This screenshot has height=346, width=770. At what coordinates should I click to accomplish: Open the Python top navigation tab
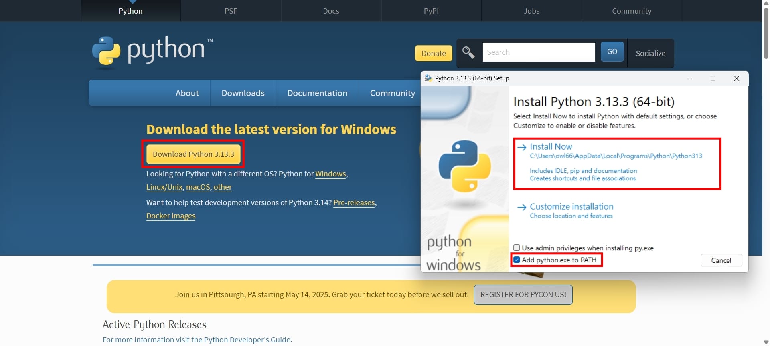coord(130,11)
